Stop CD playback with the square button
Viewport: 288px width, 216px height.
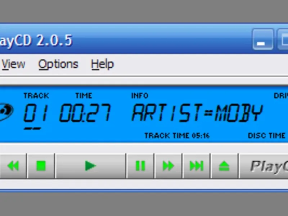(x=41, y=166)
